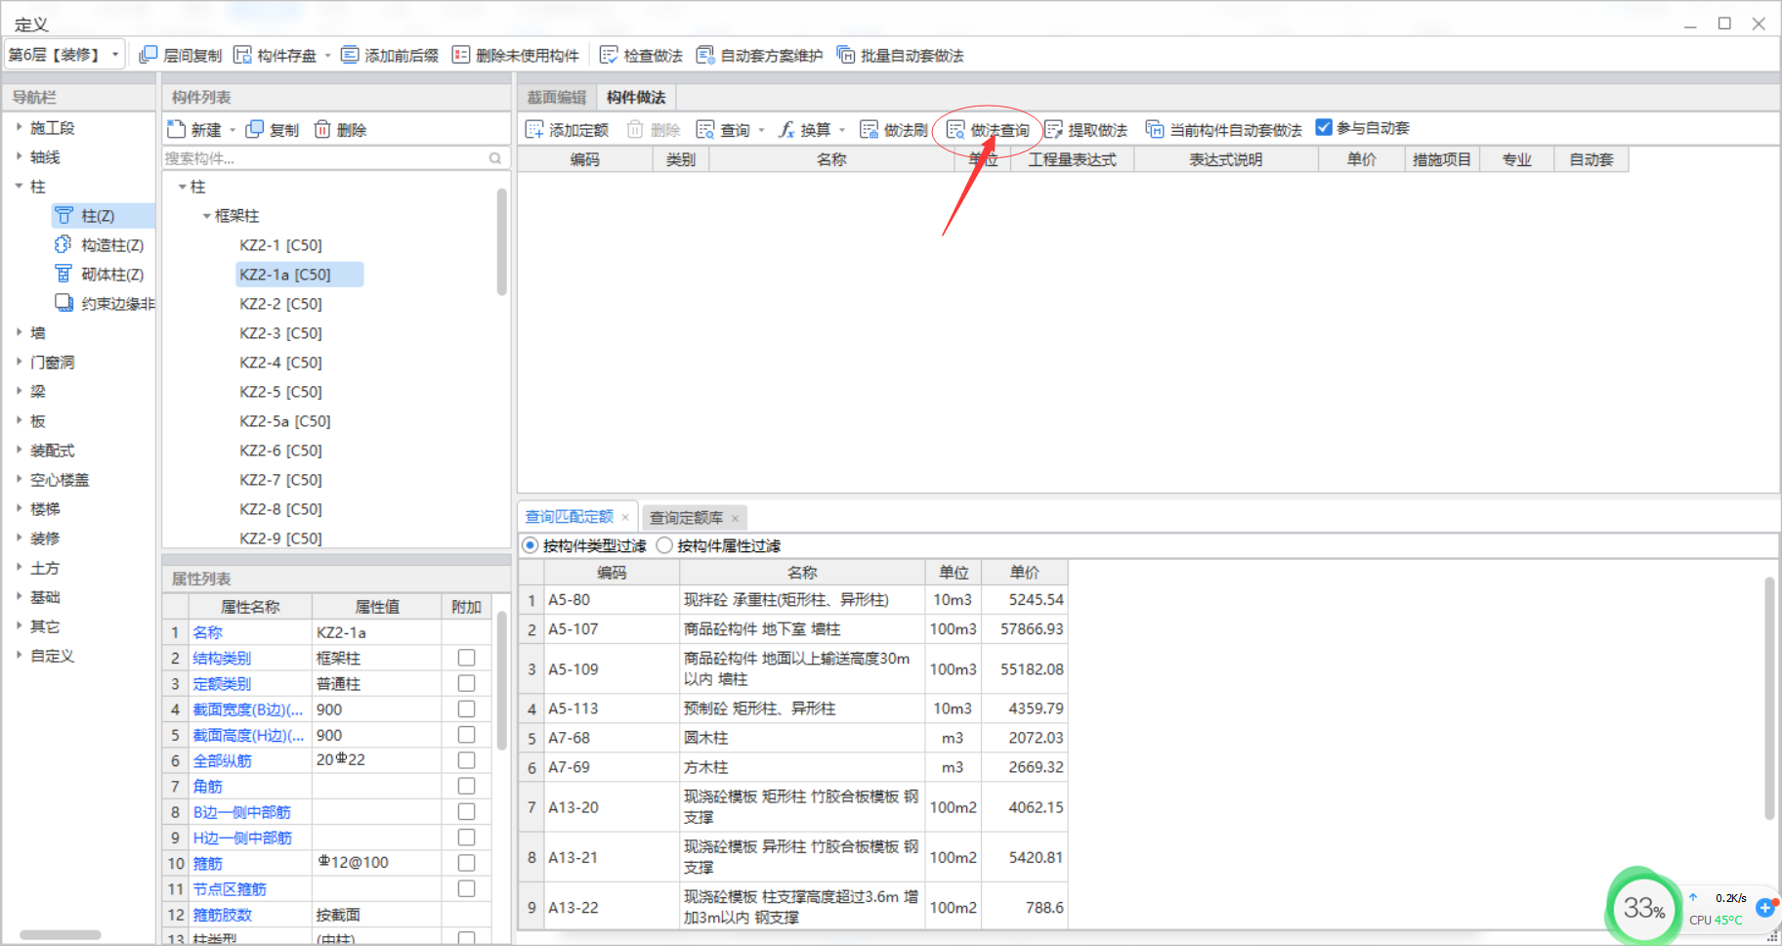This screenshot has height=946, width=1782.
Task: Open 做法查询
Action: [988, 129]
